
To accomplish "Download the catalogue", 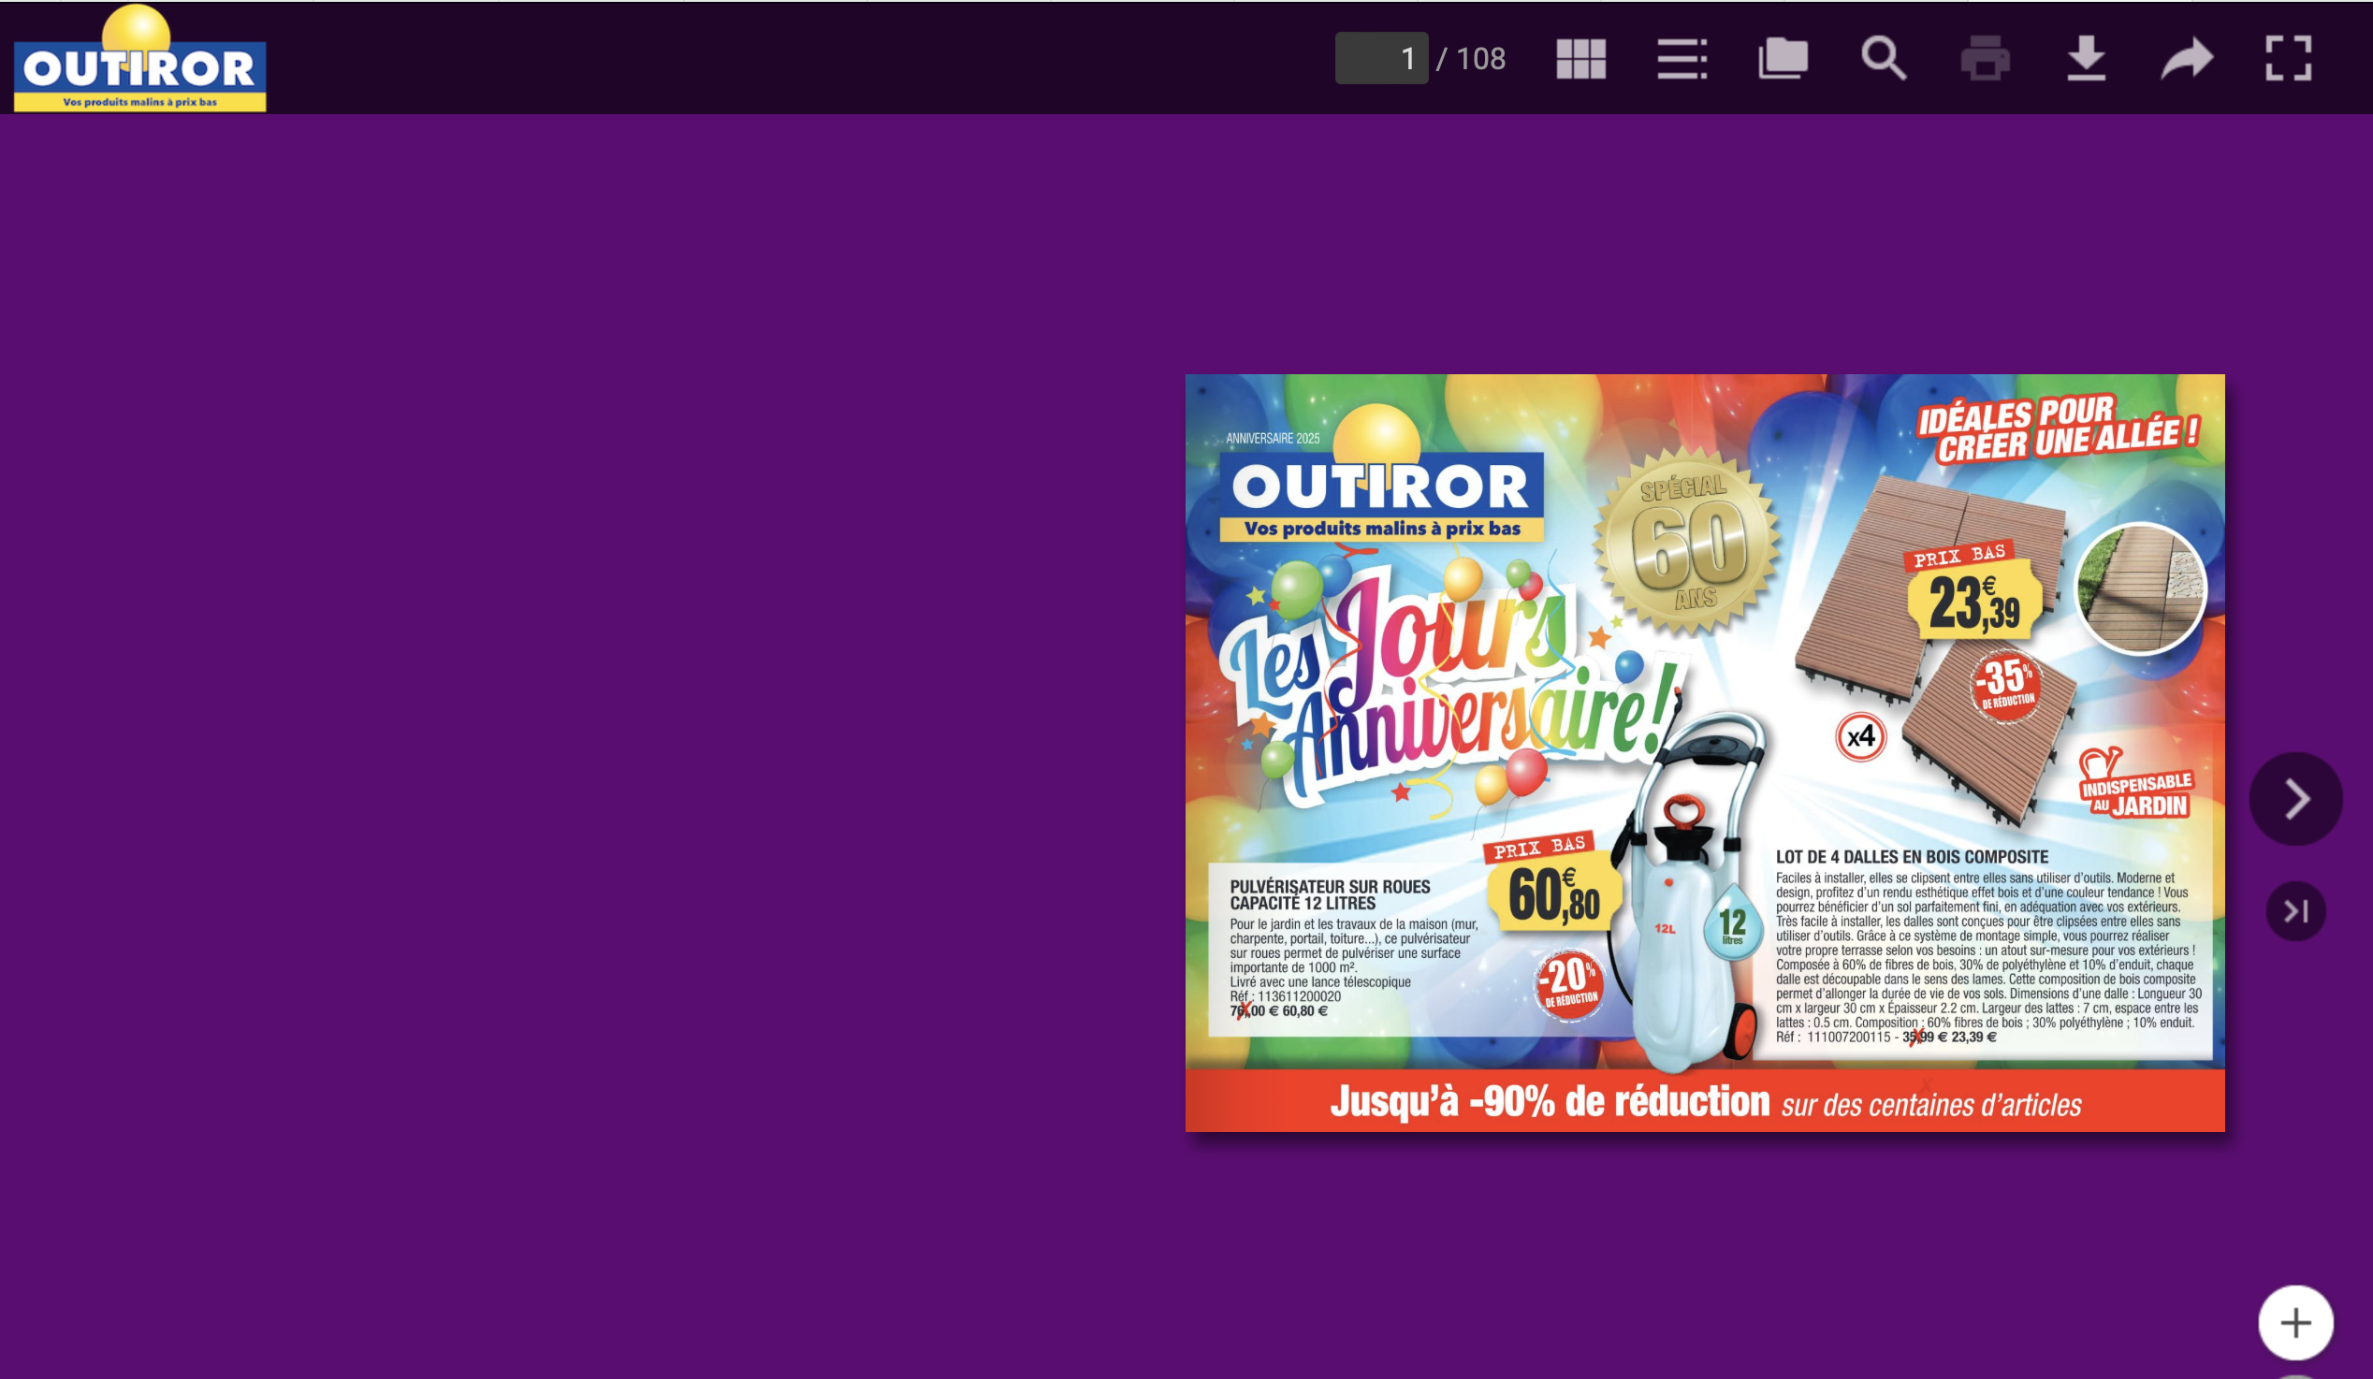I will pyautogui.click(x=2086, y=58).
